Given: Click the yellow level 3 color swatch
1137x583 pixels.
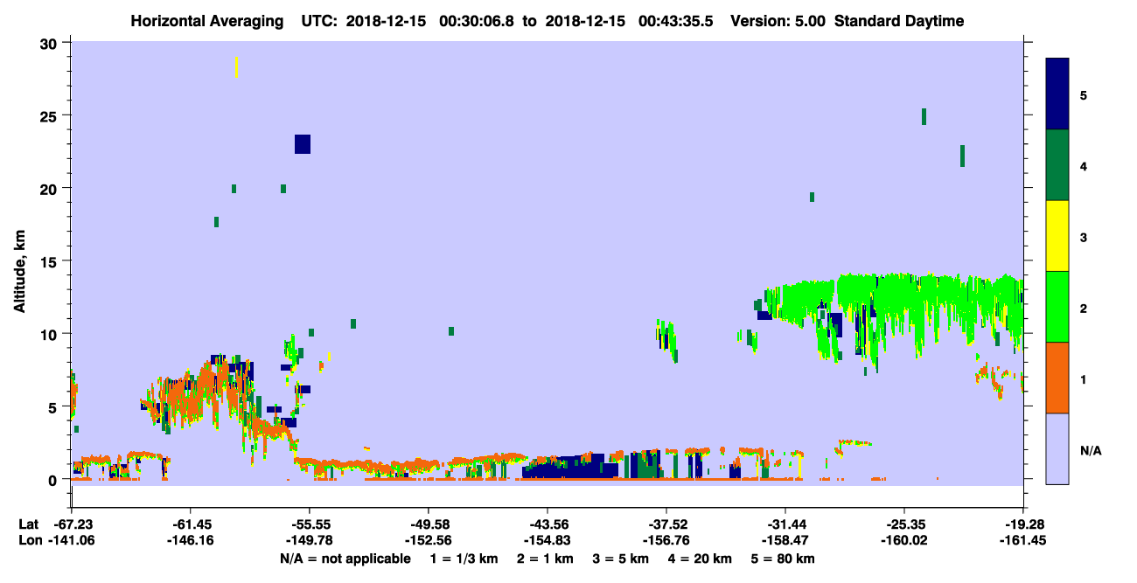Looking at the screenshot, I should point(1057,236).
